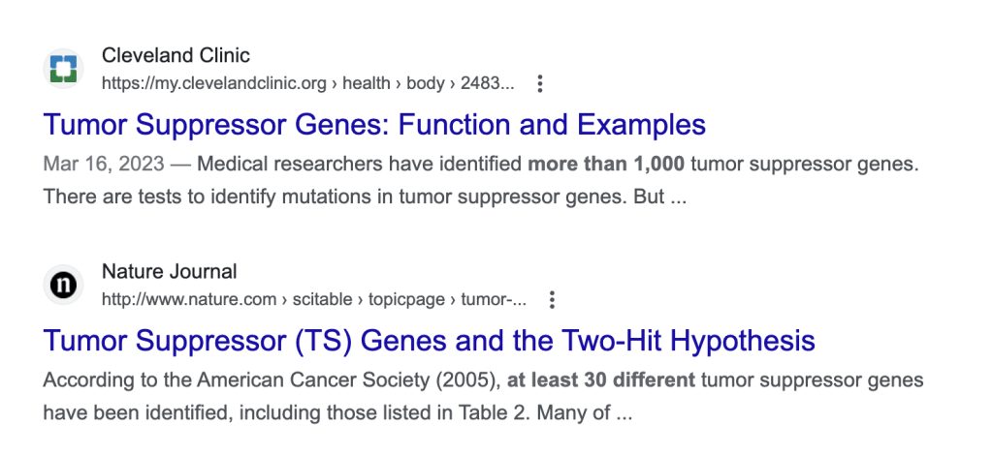Open 'Tumor Suppressor (TS) Genes and the Two-Hit Hypothesis'
Viewport: 993px width, 455px height.
[x=429, y=341]
